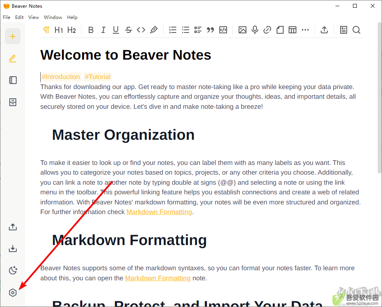382x307 pixels.
Task: Minimize the Beaver Notes window
Action: tap(337, 6)
